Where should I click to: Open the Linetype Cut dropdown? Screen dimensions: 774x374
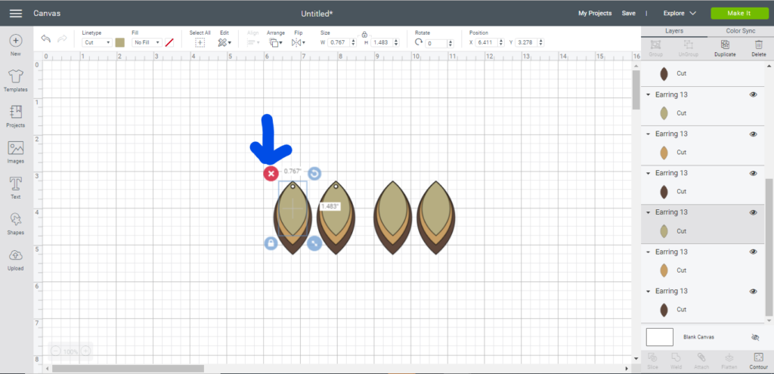(x=97, y=43)
